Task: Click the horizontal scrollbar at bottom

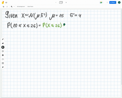Action: point(41,97)
